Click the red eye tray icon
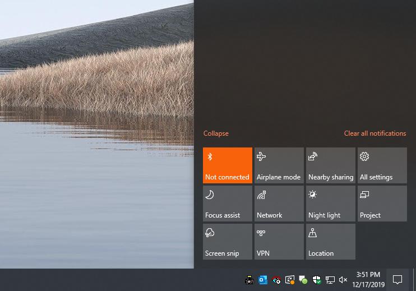416x291 pixels. (276, 280)
